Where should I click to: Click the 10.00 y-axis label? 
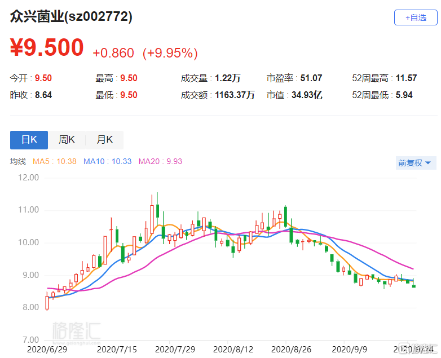28,242
